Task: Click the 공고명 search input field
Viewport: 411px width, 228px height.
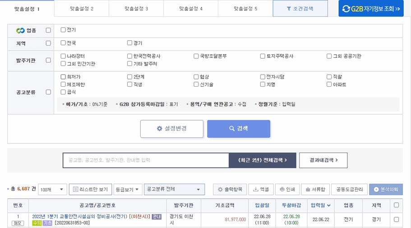Action: [x=146, y=160]
